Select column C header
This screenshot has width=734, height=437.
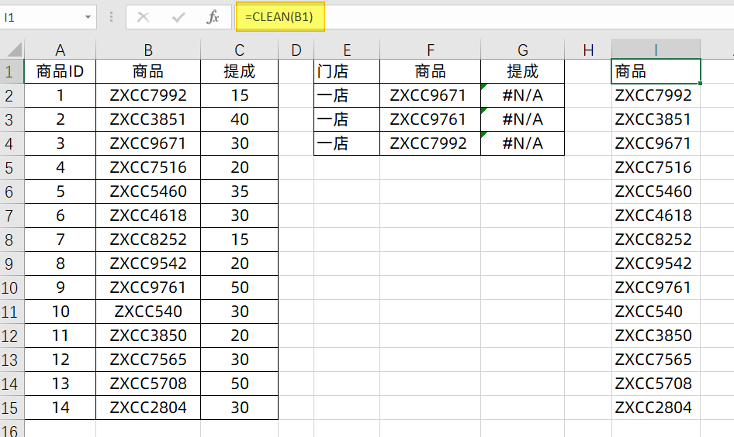click(x=239, y=50)
